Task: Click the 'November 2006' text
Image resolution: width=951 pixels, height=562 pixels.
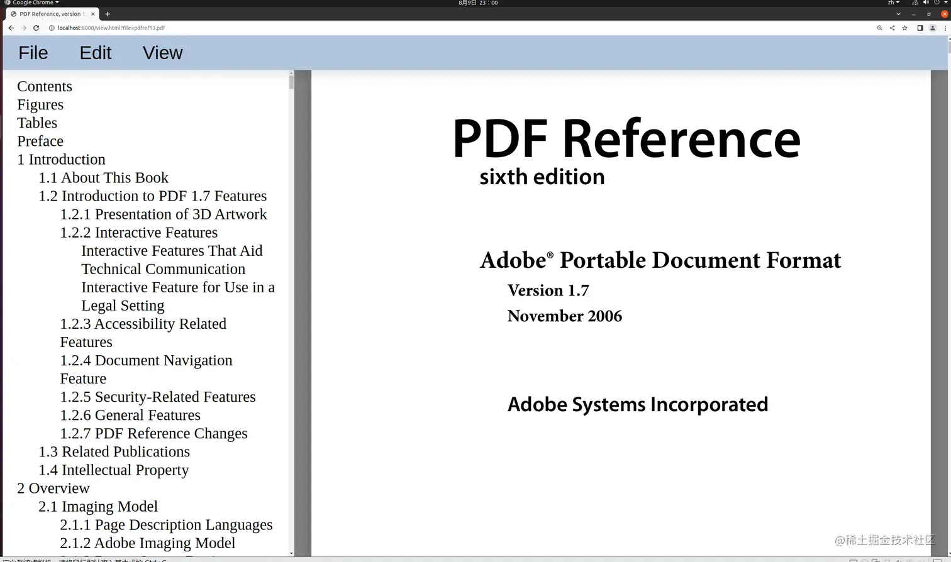Action: (x=565, y=316)
